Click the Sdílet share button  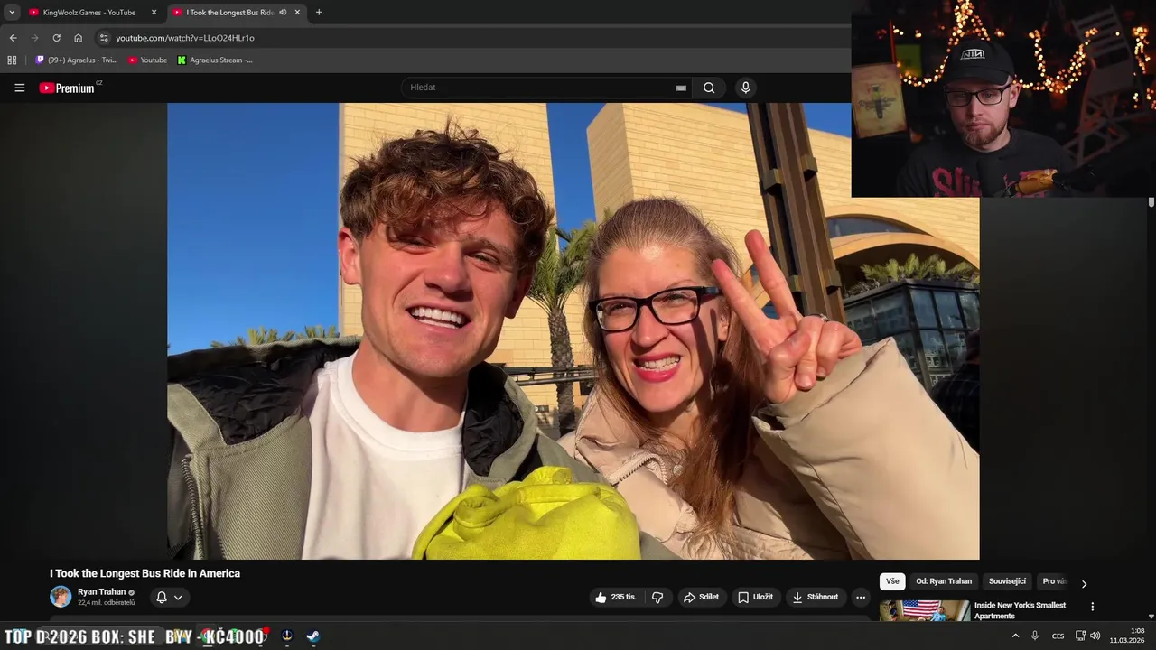coord(701,597)
